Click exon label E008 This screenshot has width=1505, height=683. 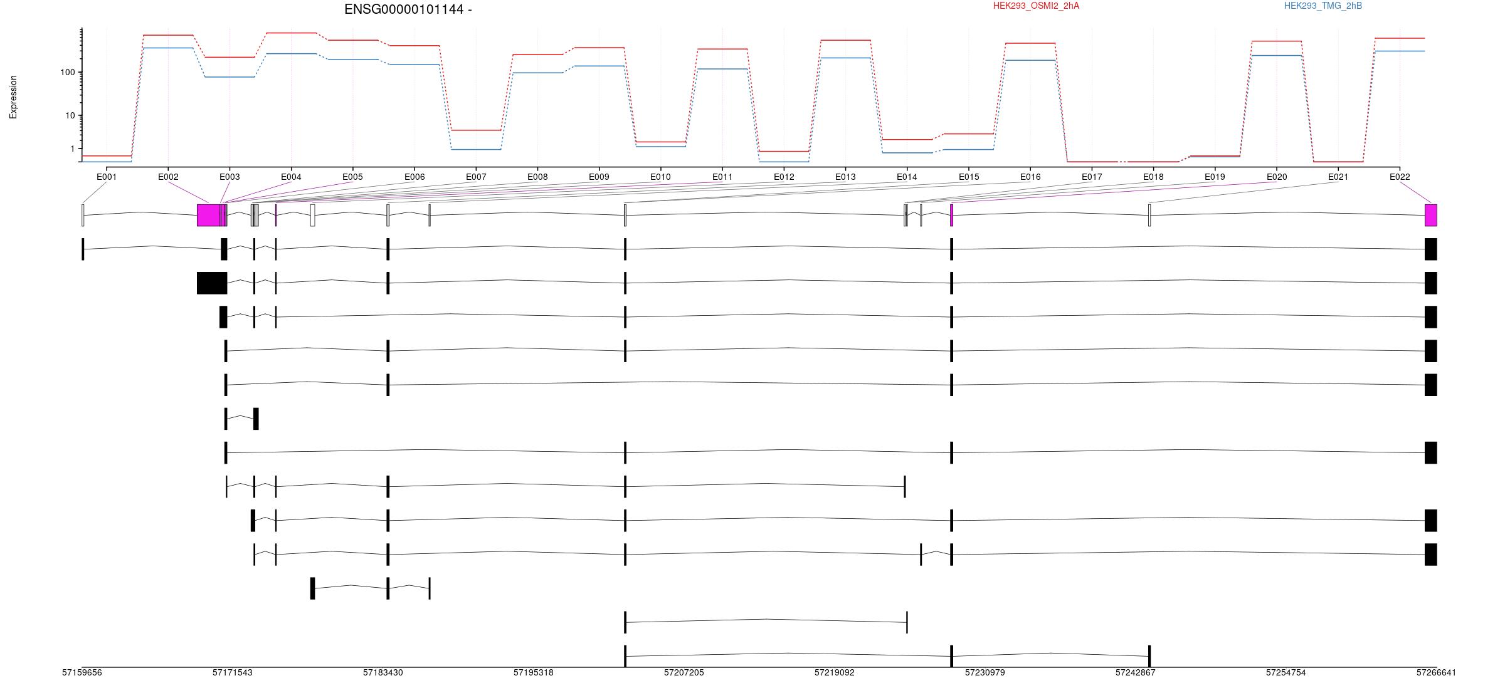point(537,177)
